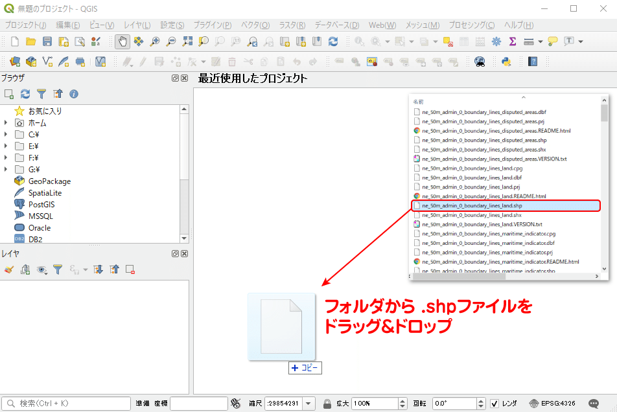617x412 pixels.
Task: Expand the G:¥ drive node
Action: 5,170
